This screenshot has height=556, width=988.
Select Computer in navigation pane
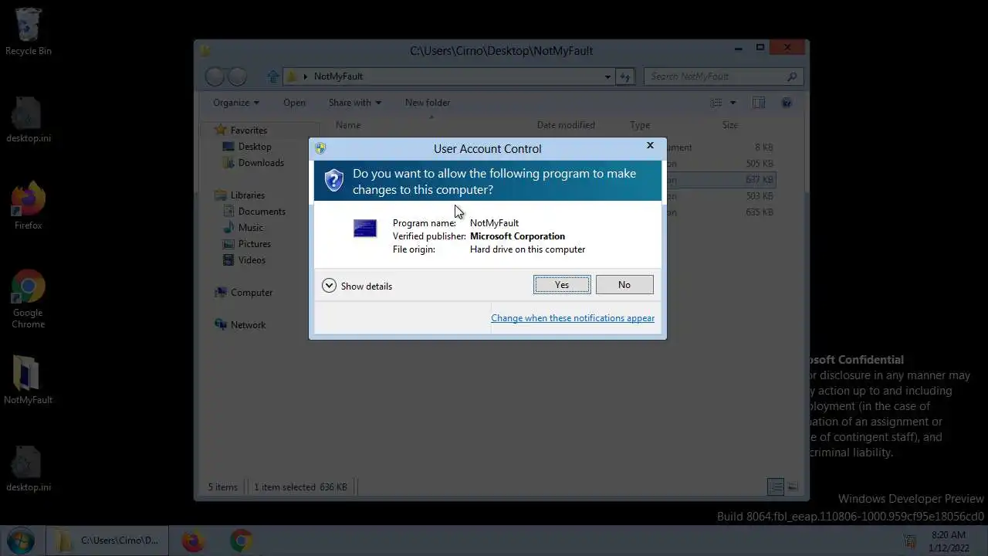(x=244, y=293)
